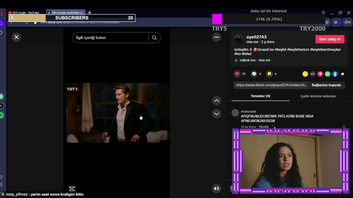Screen dimensions: 353x198
Task: Close the TikTok video viewer with X
Action: pyautogui.click(x=17, y=37)
